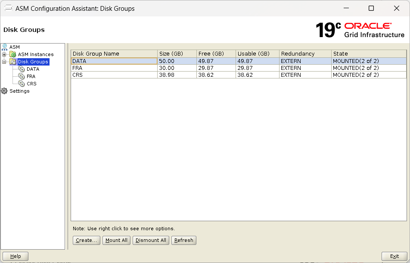The height and width of the screenshot is (263, 410).
Task: Select DATA cell in table
Action: [114, 61]
